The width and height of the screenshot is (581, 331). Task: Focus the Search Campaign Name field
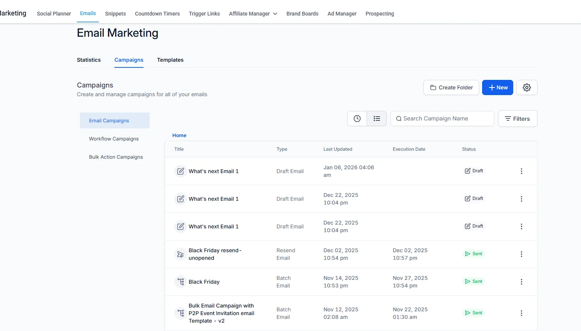point(442,119)
